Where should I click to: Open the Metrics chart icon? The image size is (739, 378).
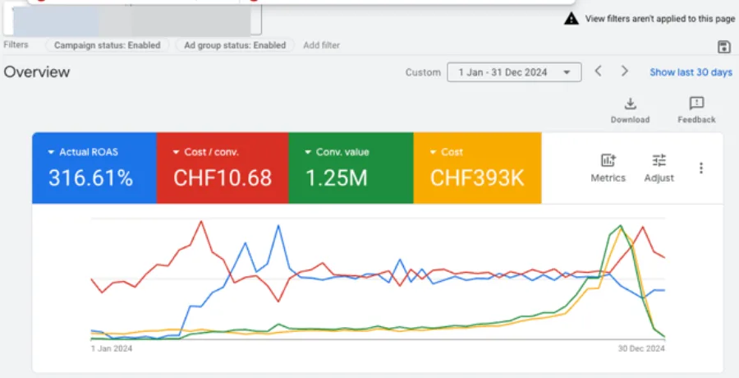pyautogui.click(x=608, y=160)
